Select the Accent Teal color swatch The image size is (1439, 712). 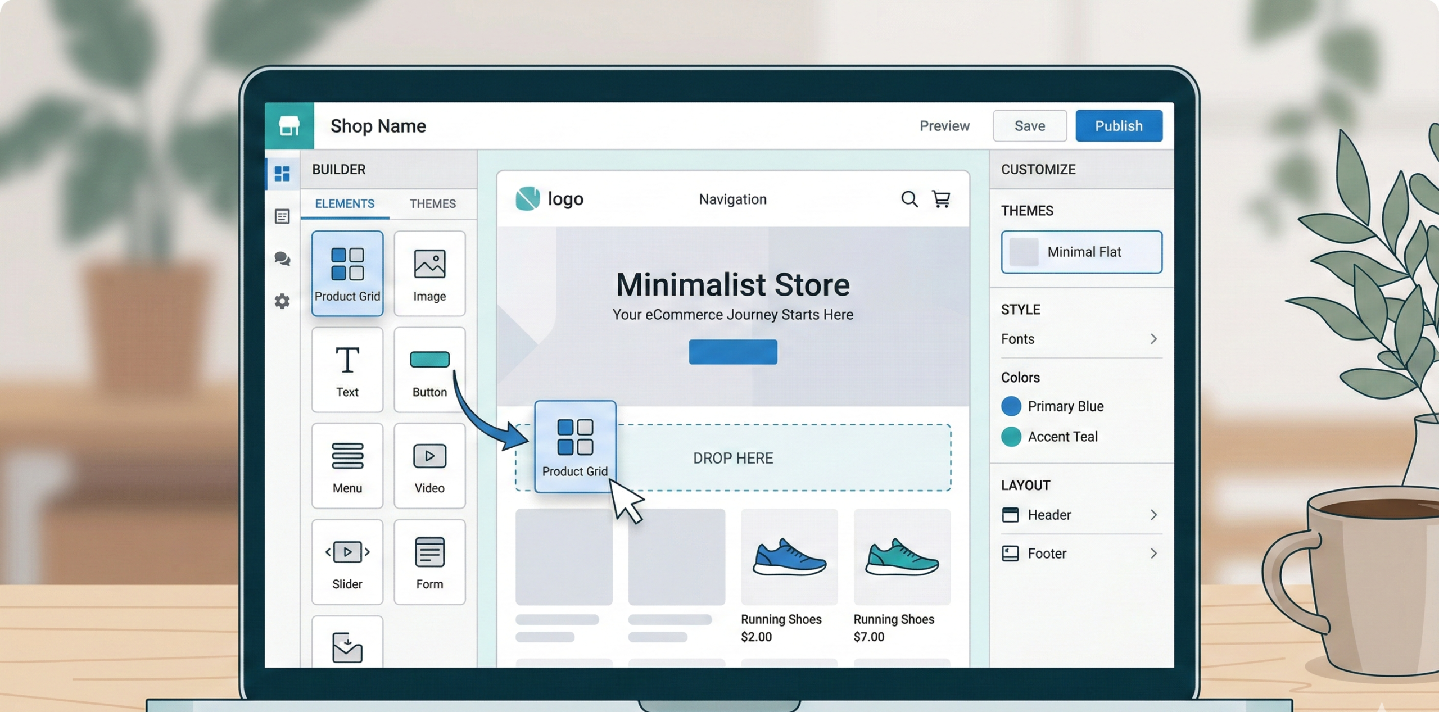click(x=1011, y=437)
